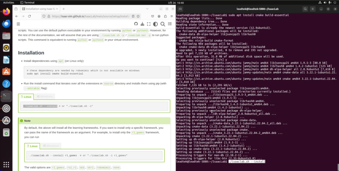Viewport: 339px width, 171px height.
Task: Open a new terminal tab button
Action: [x=180, y=9]
